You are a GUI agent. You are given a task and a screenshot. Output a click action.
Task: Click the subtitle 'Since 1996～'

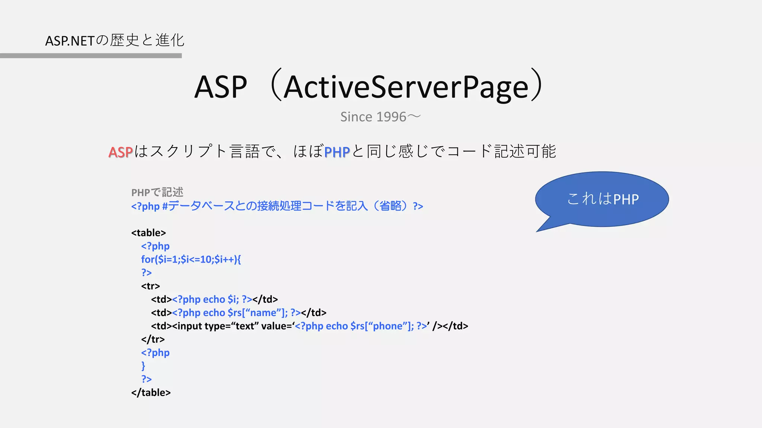pyautogui.click(x=381, y=117)
